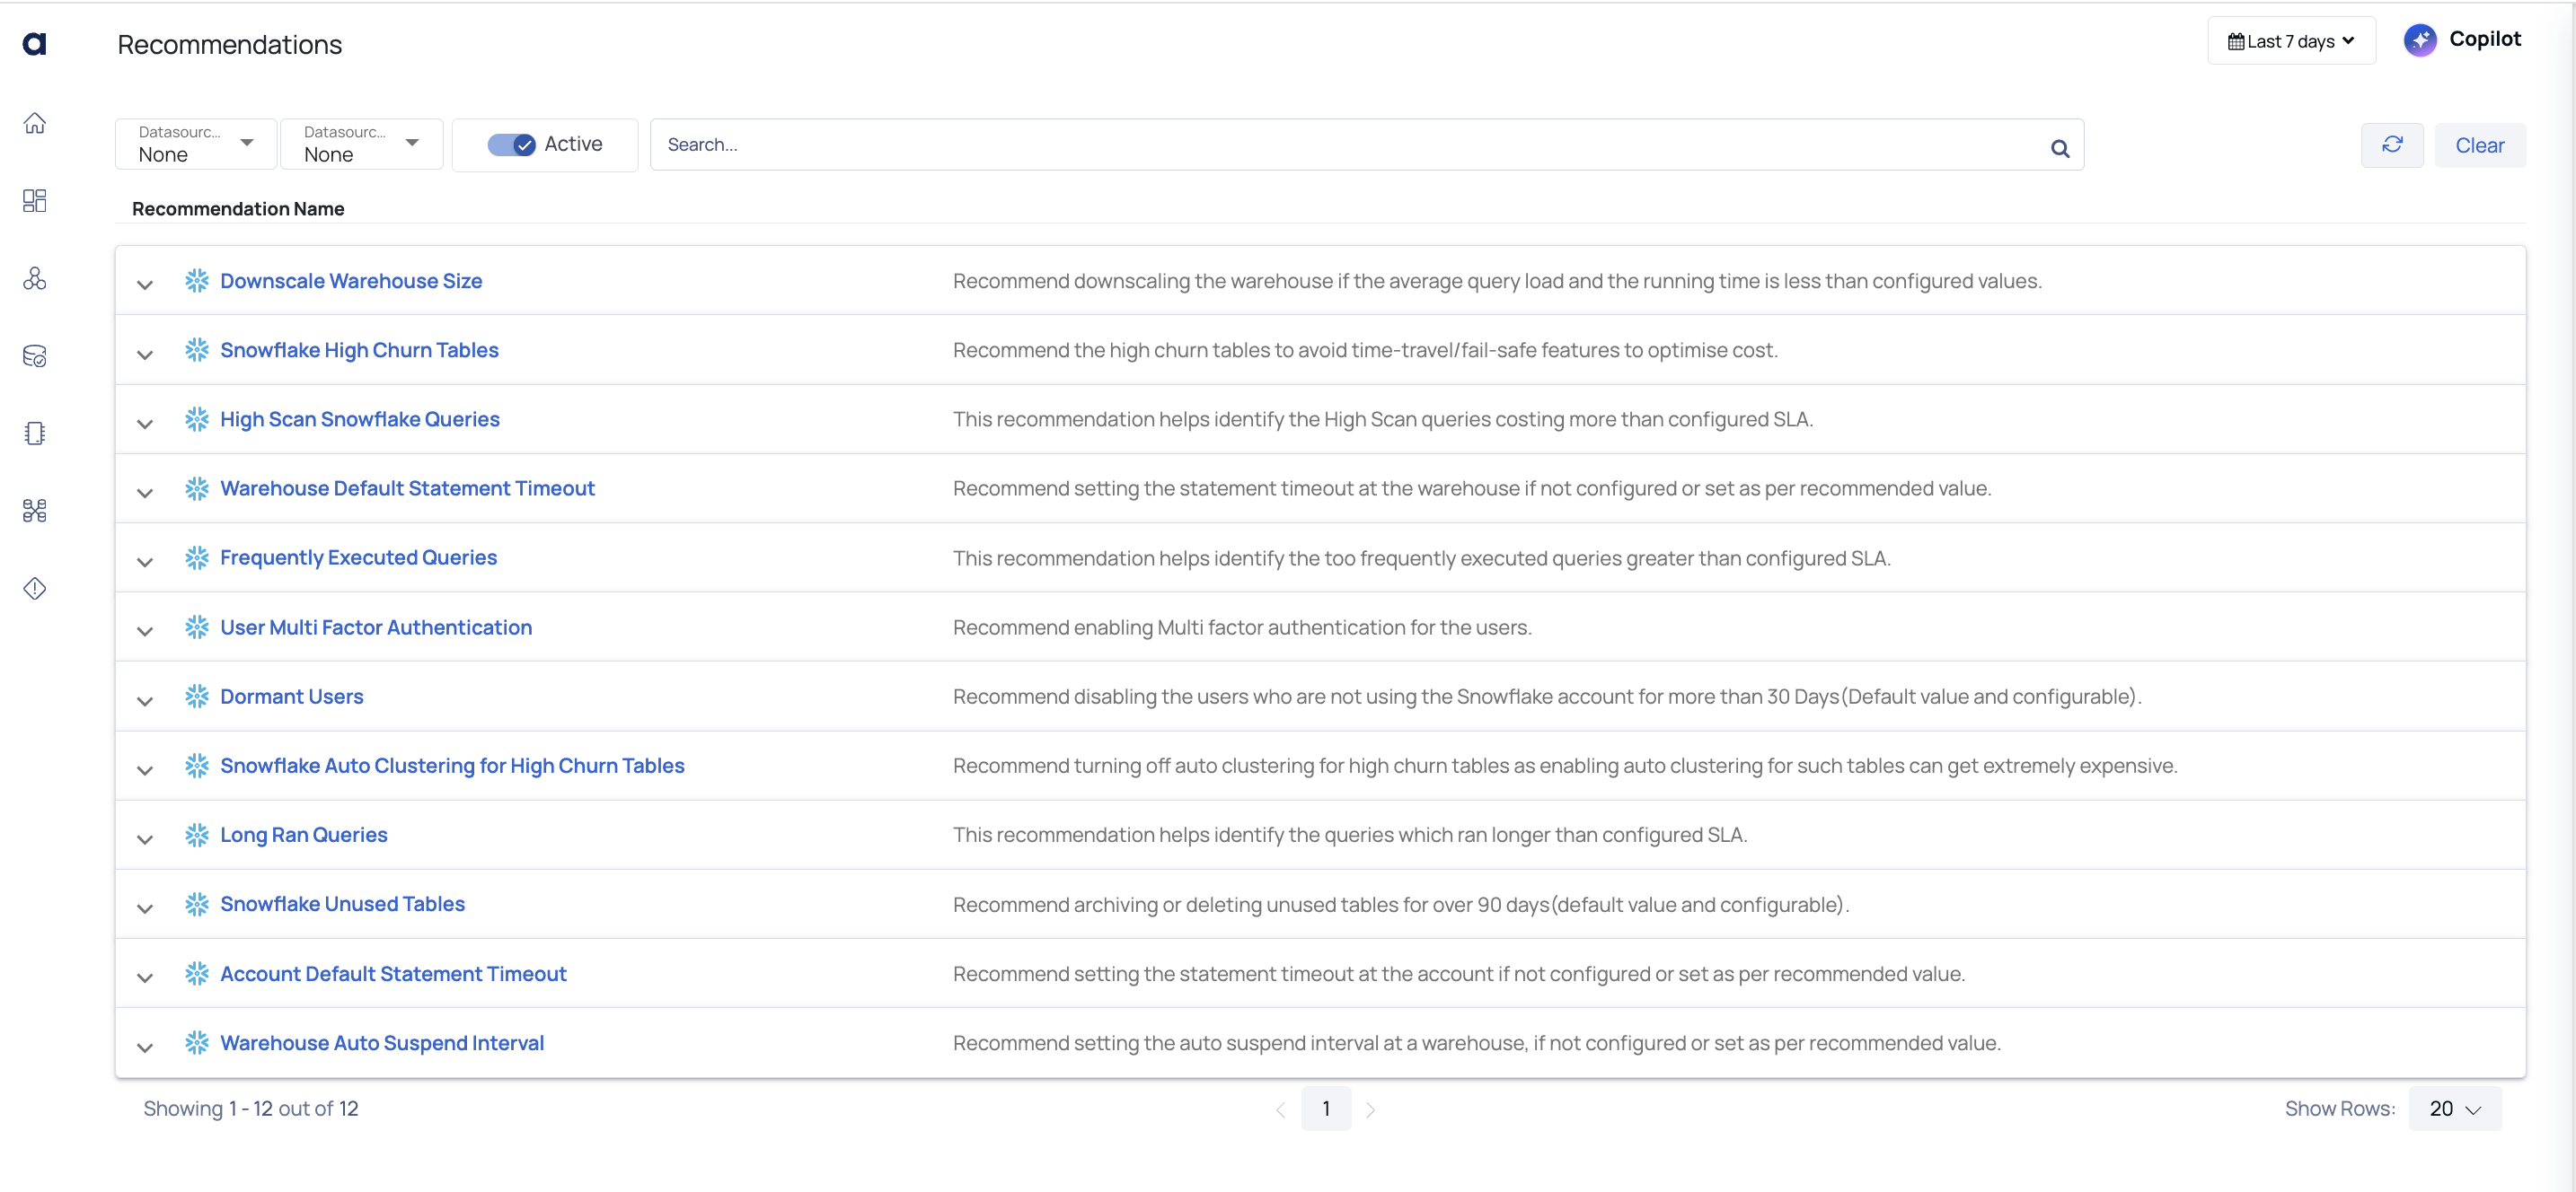Click snowflake icon beside Downscale Warehouse Size

tap(197, 281)
